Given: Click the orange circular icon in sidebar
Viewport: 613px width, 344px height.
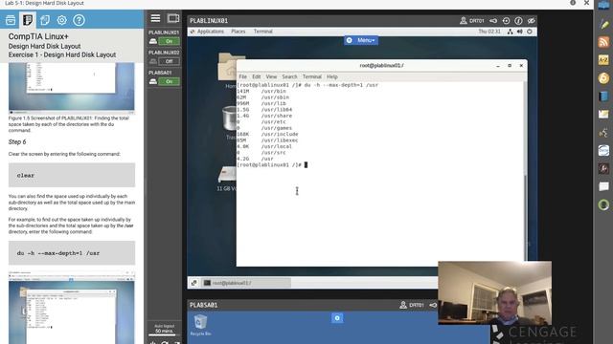Looking at the screenshot, I should tap(603, 78).
